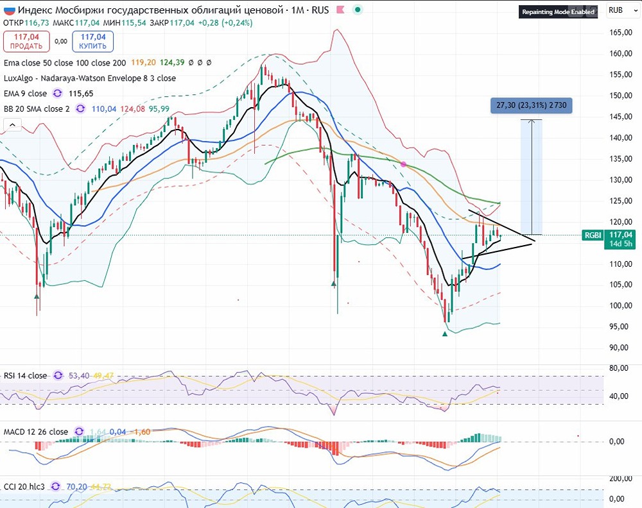The height and width of the screenshot is (508, 642).
Task: Open the RUB currency dropdown
Action: coord(621,10)
